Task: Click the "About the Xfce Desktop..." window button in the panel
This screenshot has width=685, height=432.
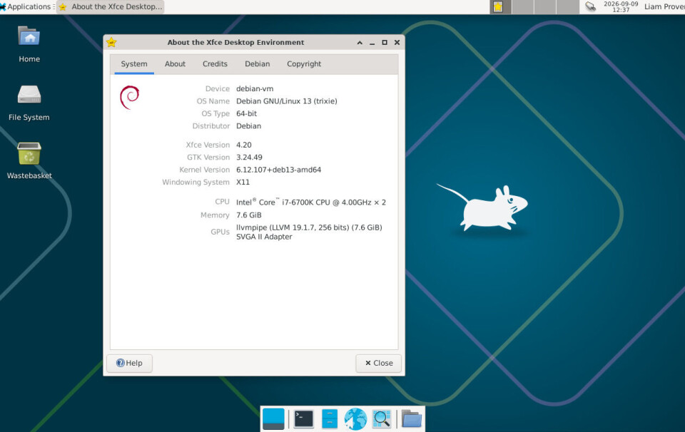Action: (111, 6)
